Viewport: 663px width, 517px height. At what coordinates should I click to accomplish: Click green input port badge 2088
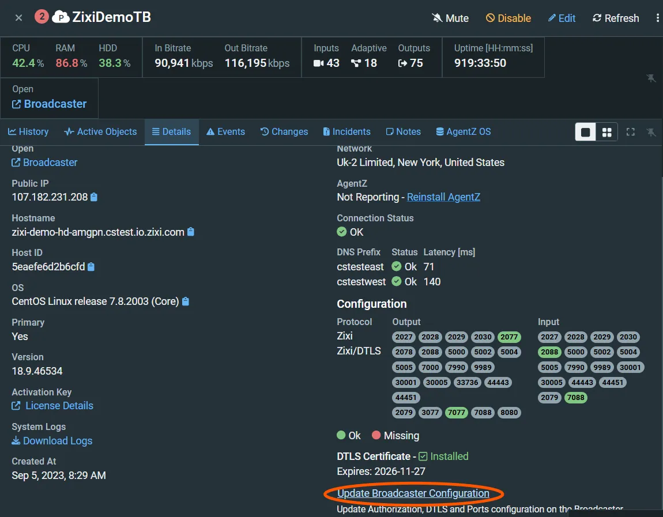pyautogui.click(x=549, y=352)
